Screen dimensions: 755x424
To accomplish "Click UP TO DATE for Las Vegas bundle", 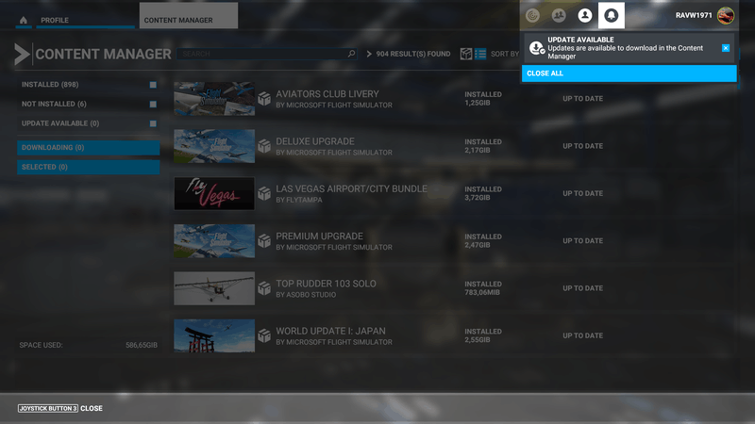I will [582, 193].
